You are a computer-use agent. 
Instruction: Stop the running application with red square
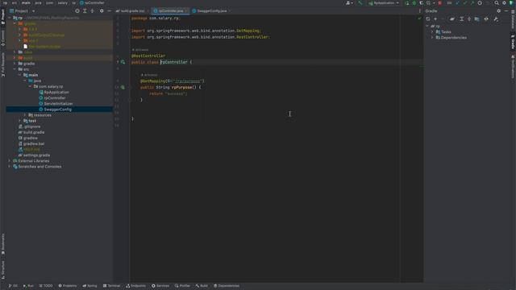coord(439,3)
